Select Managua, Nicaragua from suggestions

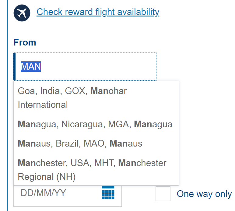pos(95,124)
